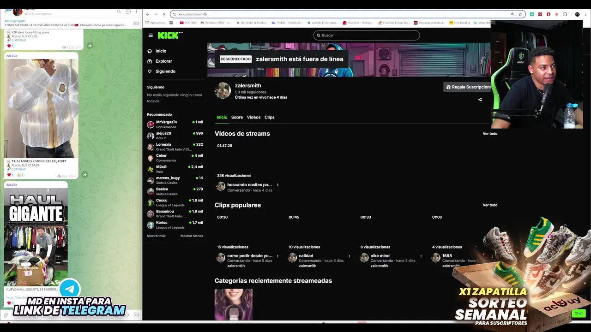Open options menu for nike mind clip
591x332 pixels.
coord(421,256)
